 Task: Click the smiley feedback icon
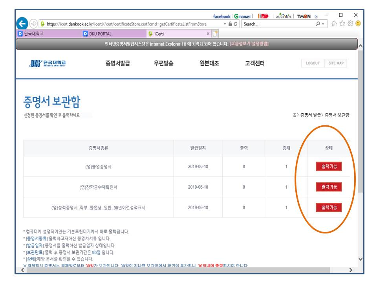pos(358,24)
